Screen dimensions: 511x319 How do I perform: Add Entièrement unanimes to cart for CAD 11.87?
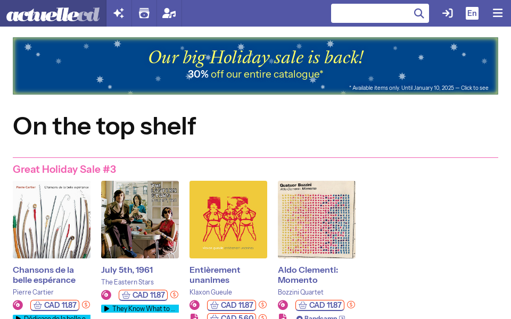[231, 305]
